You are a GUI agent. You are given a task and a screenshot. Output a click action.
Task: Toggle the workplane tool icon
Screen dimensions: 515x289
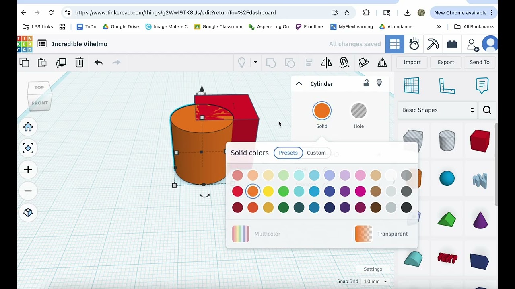tap(411, 85)
